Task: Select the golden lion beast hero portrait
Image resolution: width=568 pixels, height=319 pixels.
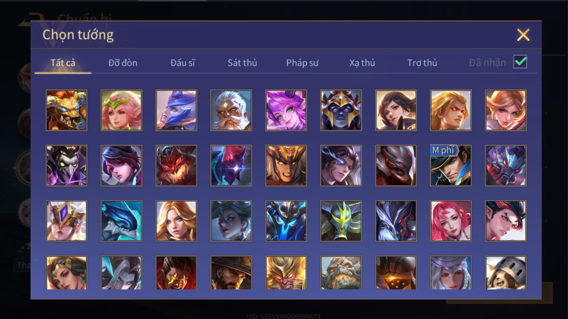Action: (66, 110)
